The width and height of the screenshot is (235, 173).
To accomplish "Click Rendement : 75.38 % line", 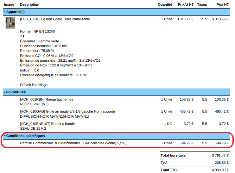I will click(37, 51).
